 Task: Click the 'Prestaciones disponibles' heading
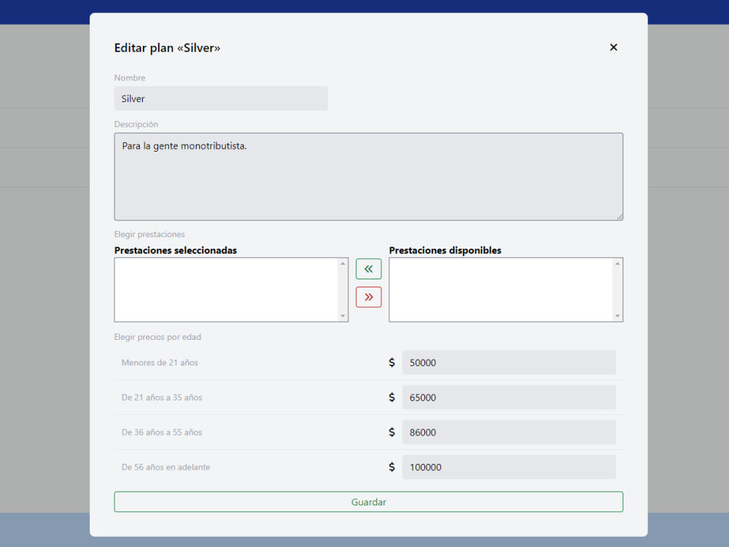pos(445,250)
